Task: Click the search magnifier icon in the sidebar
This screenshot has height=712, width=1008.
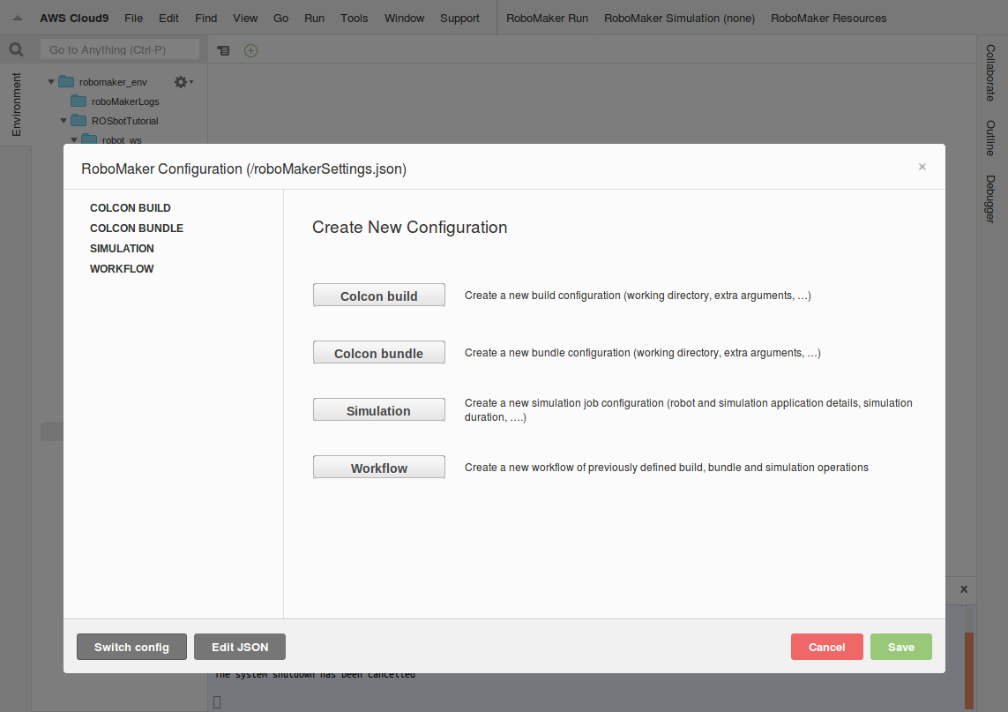Action: pos(16,49)
